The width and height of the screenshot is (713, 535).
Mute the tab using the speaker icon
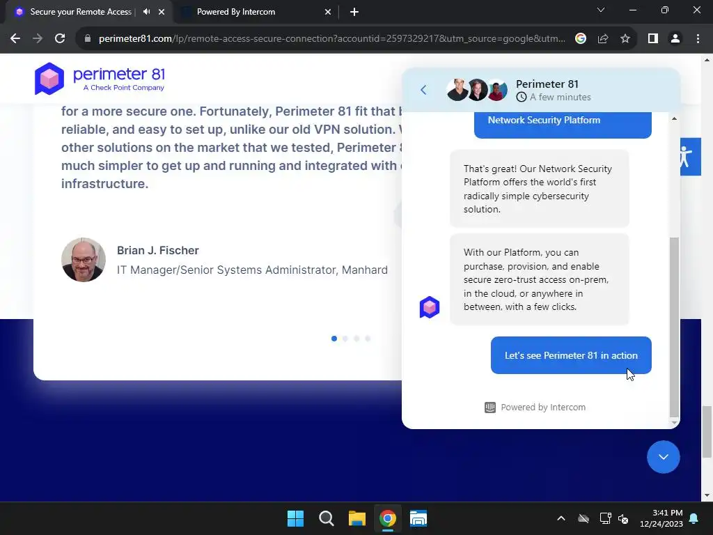point(146,12)
